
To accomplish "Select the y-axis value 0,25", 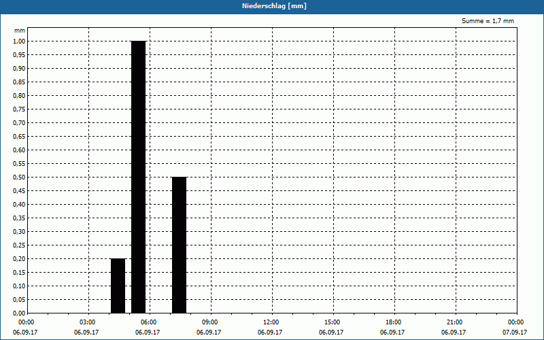I will (19, 245).
